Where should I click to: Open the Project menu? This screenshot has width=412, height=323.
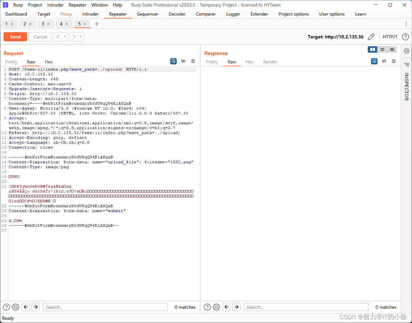point(35,5)
